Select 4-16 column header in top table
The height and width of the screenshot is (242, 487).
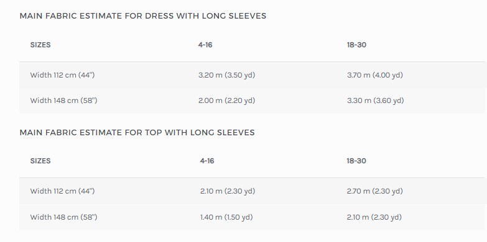(x=207, y=161)
